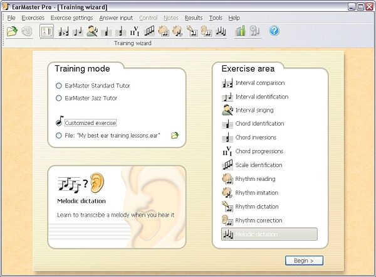Start Rhythm dictation from toolbar icon
The image size is (376, 277).
(192, 31)
